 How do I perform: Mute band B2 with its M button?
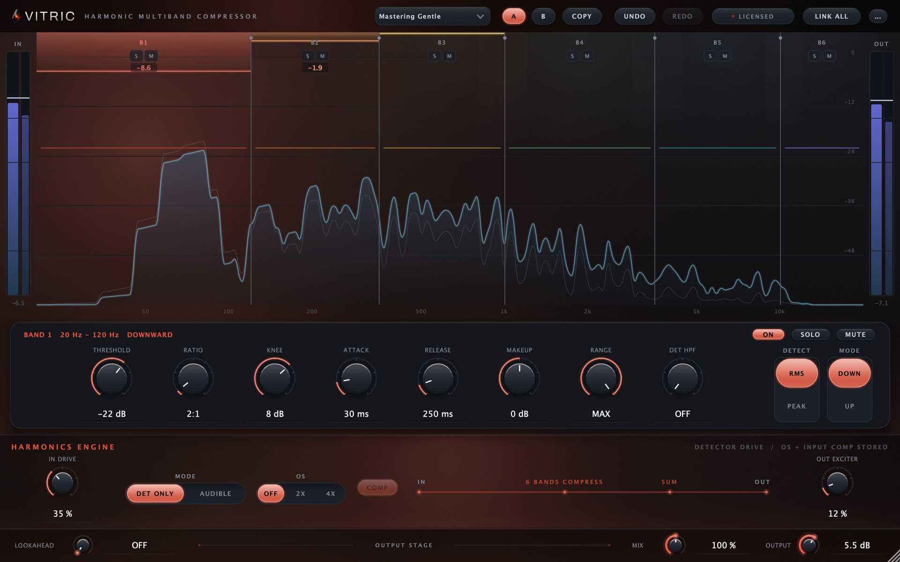pos(322,56)
